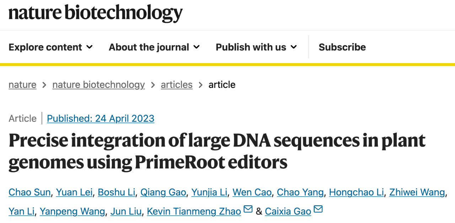Open nature biotechnology breadcrumb link
The width and height of the screenshot is (455, 223).
pyautogui.click(x=98, y=85)
